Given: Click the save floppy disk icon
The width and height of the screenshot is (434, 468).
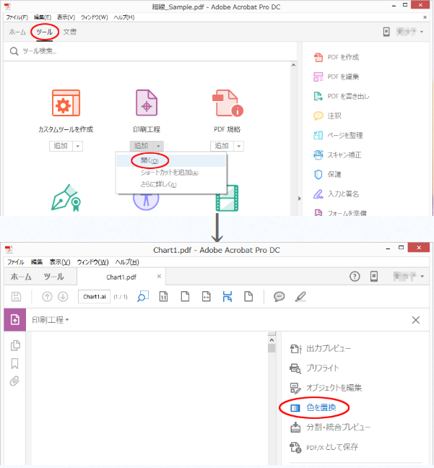Looking at the screenshot, I should (x=16, y=297).
